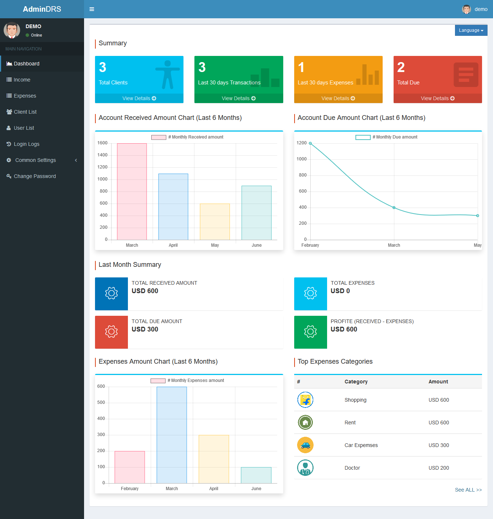This screenshot has height=519, width=493.
Task: Click the Total Expenses gear icon
Action: pyautogui.click(x=311, y=293)
